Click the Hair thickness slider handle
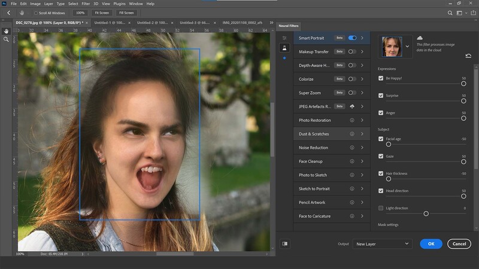Screen dimensions: 479x269 pos(388,179)
